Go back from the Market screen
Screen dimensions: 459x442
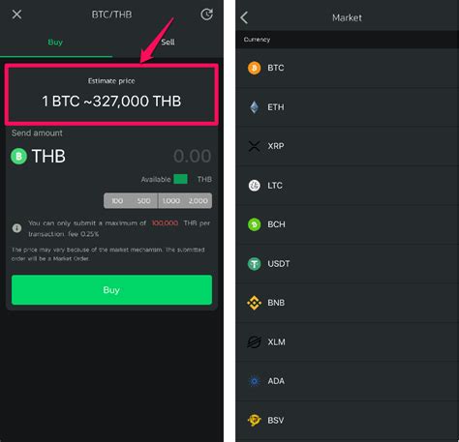pos(244,17)
